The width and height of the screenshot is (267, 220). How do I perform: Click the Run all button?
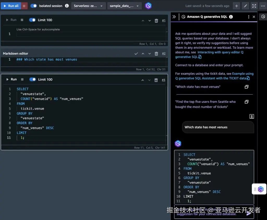point(11,6)
